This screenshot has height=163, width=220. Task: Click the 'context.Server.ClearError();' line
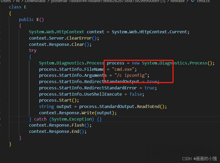[64, 38]
